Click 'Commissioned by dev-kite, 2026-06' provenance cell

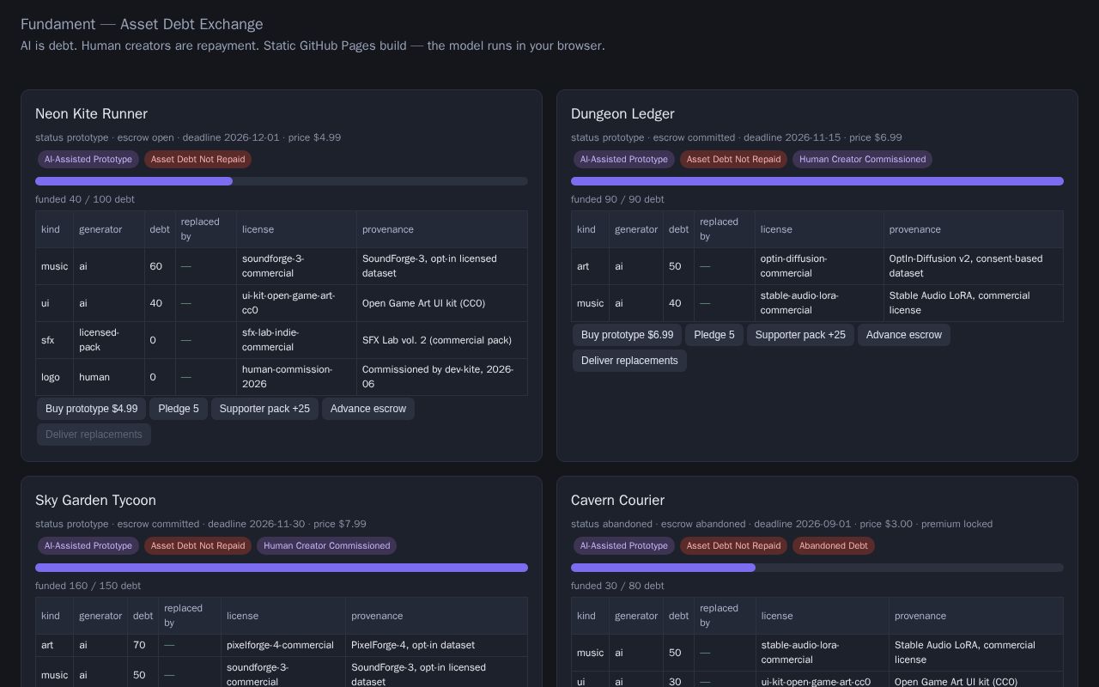coord(442,377)
